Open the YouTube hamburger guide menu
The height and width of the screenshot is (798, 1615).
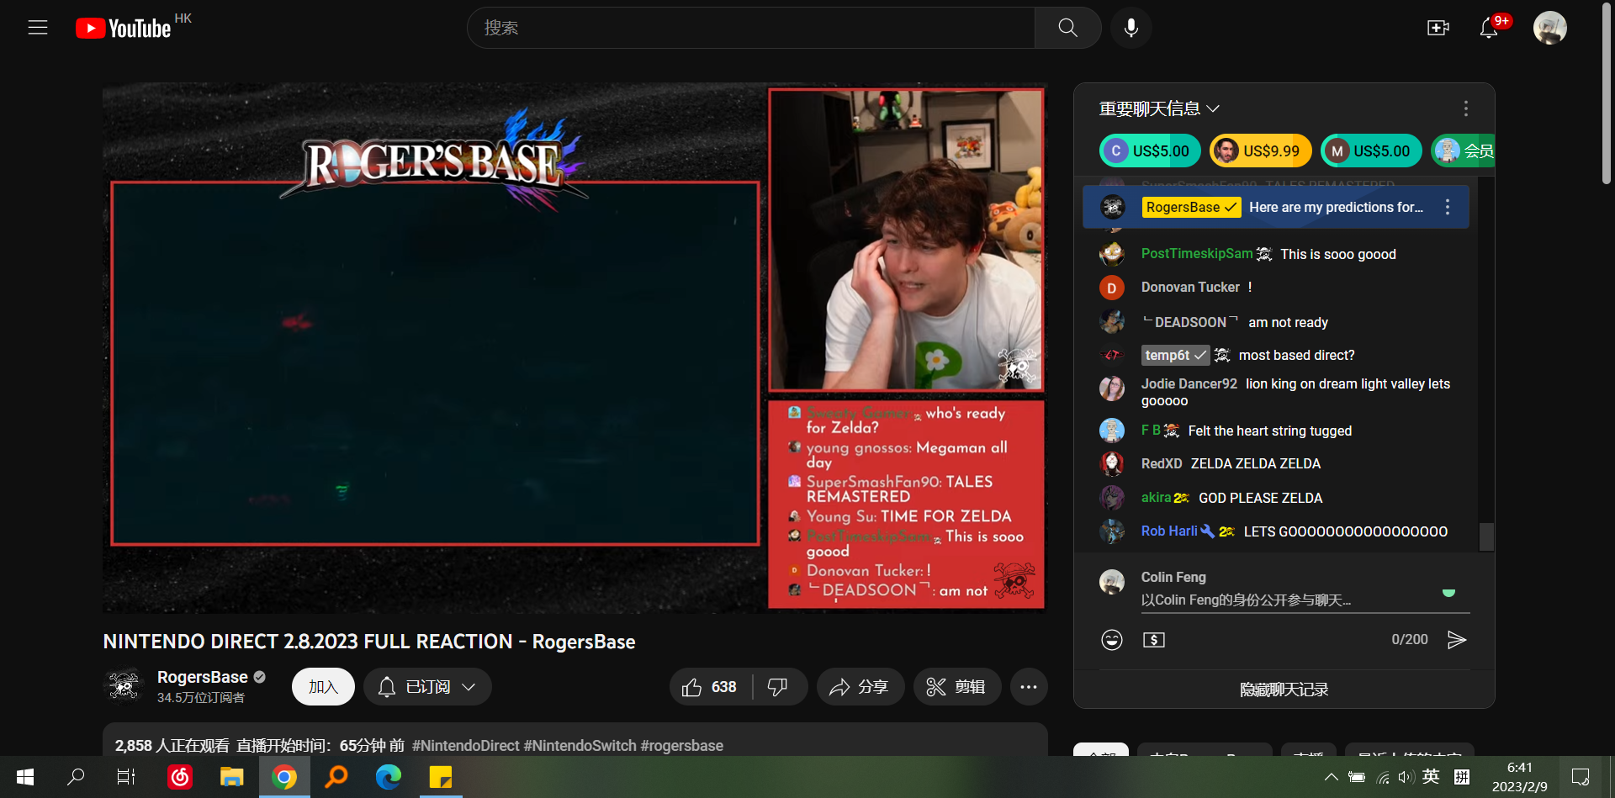point(38,28)
